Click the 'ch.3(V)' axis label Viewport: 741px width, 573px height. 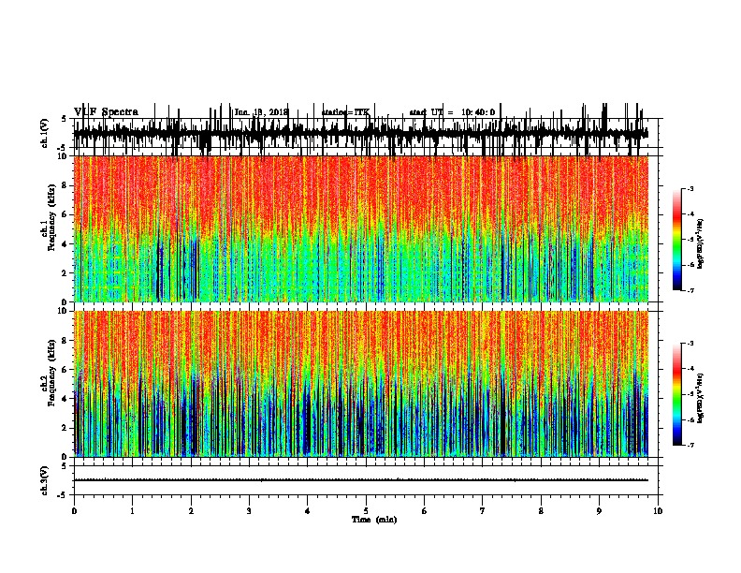click(45, 480)
